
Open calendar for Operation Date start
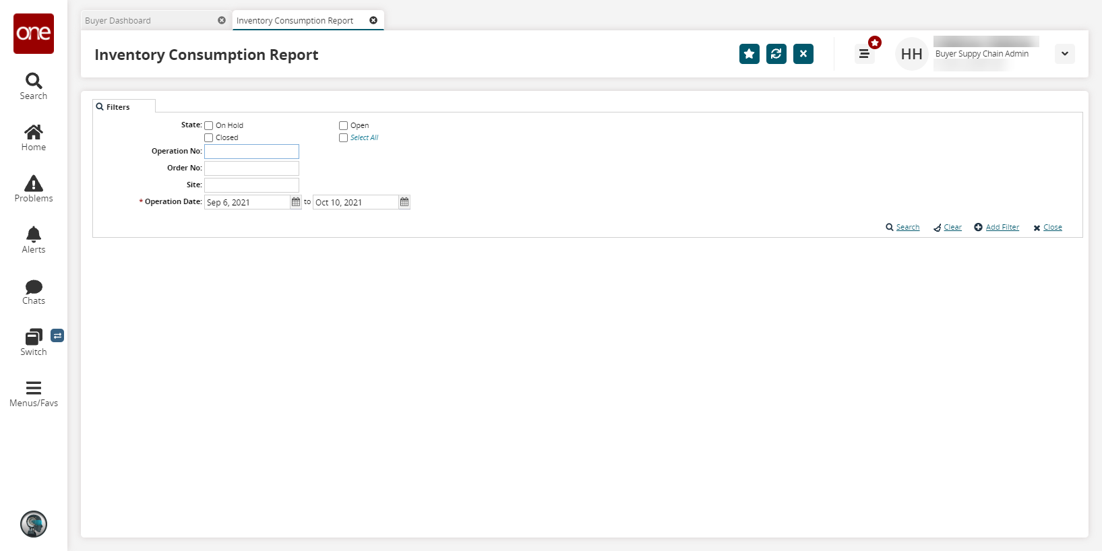[x=296, y=202]
